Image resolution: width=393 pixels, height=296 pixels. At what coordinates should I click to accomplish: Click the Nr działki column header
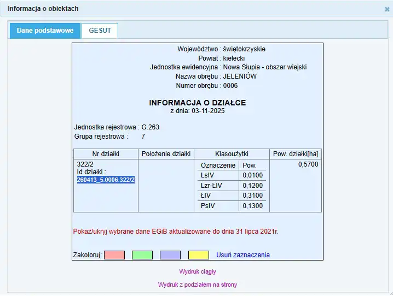point(106,154)
